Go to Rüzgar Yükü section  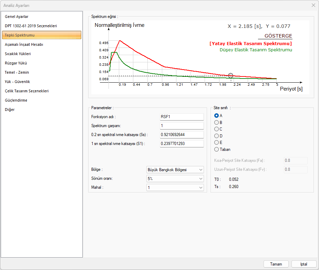tap(16, 63)
